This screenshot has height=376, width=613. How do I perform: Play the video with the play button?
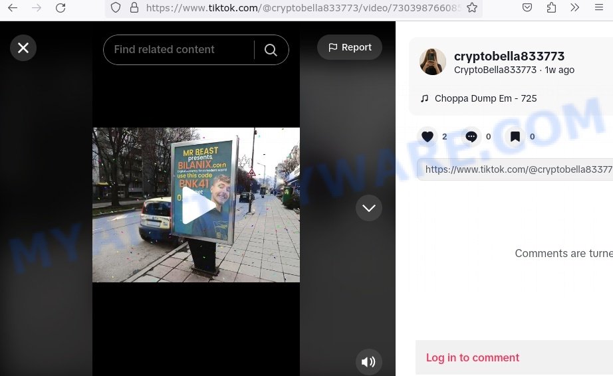[x=198, y=205]
